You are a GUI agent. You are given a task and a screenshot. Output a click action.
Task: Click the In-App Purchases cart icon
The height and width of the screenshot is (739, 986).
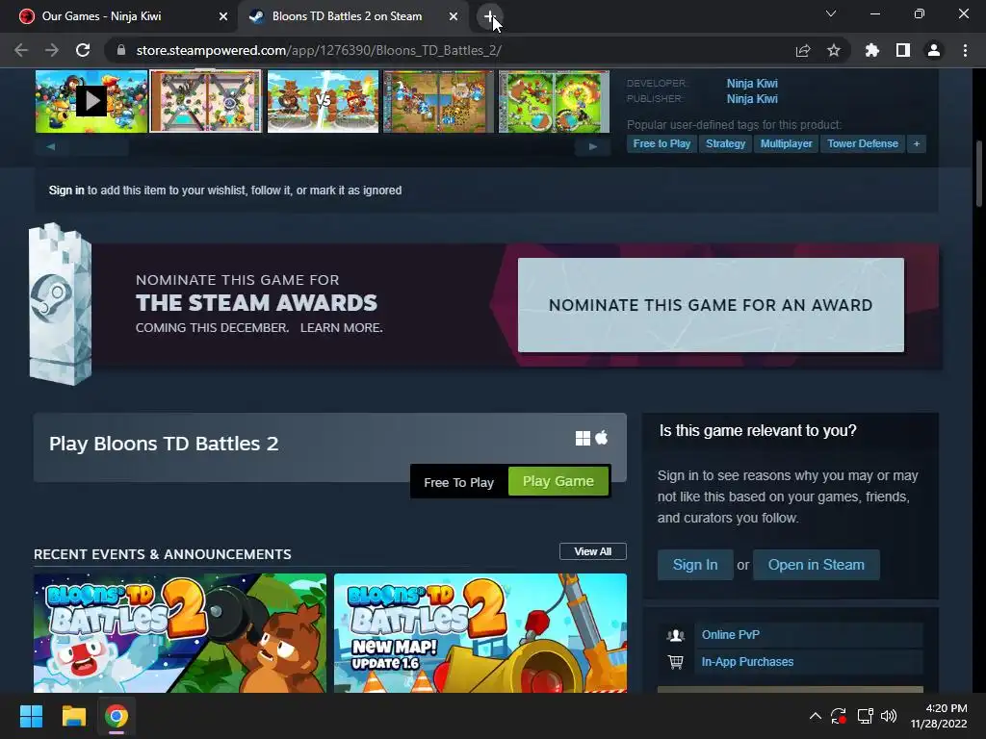pos(676,662)
